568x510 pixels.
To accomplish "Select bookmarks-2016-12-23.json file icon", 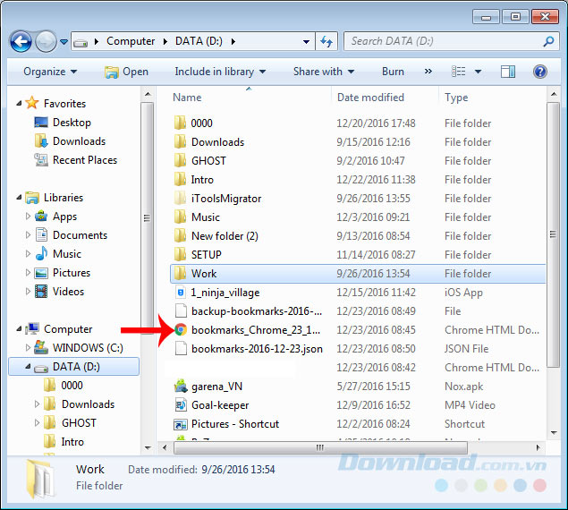I will (x=181, y=349).
